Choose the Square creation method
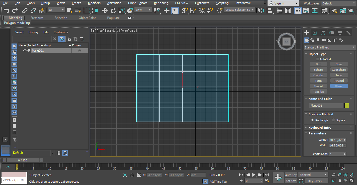The height and width of the screenshot is (185, 357). (x=333, y=120)
